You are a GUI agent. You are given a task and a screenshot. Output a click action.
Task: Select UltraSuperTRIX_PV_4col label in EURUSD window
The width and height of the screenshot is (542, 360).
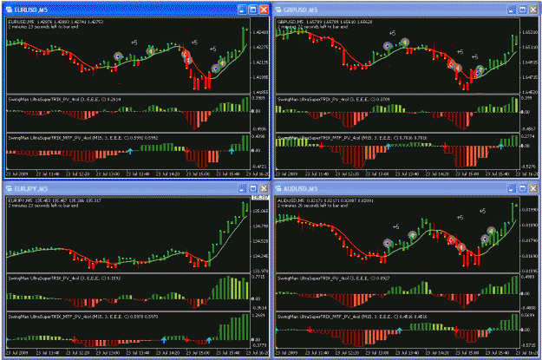65,100
